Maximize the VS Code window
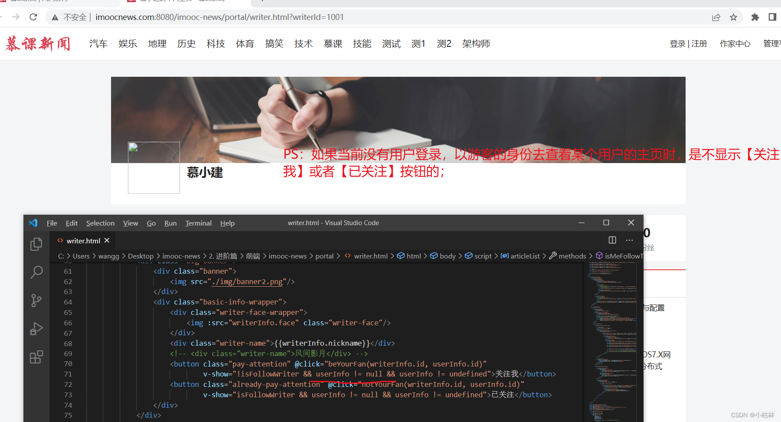 point(606,222)
